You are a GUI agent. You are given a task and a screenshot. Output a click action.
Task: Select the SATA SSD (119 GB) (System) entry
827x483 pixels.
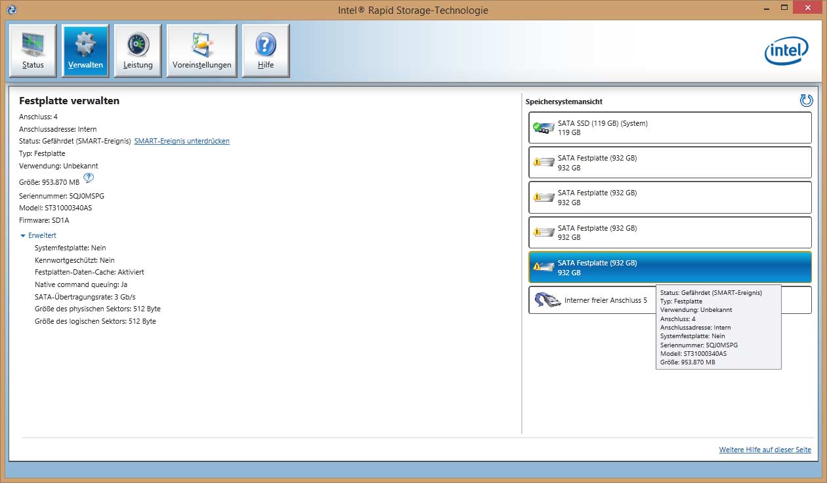tap(670, 128)
